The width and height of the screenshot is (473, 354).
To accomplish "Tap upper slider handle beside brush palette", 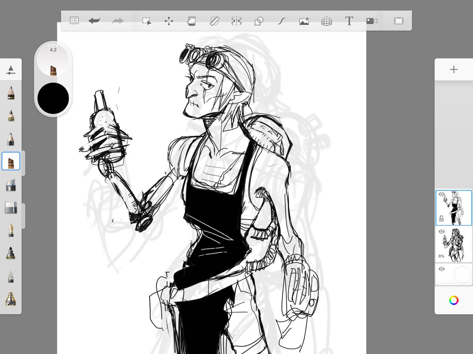I will [x=23, y=163].
